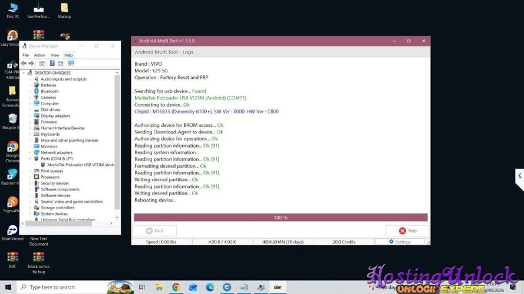Screen dimensions: 524x294
Task: Open the SamFwTool desktop shortcut
Action: pyautogui.click(x=38, y=11)
